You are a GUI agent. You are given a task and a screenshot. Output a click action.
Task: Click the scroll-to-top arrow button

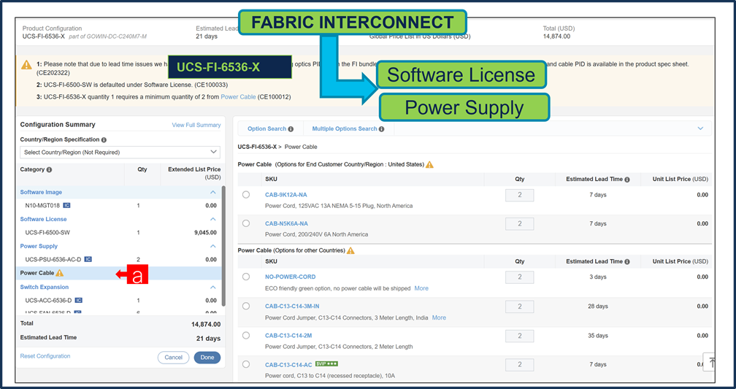pyautogui.click(x=710, y=362)
